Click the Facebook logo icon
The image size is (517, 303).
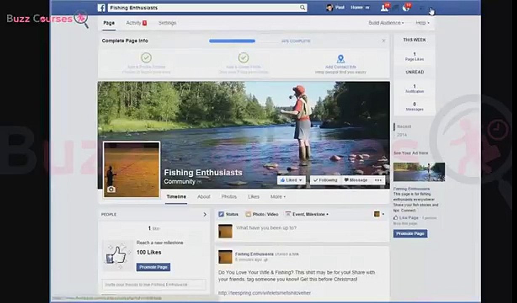coord(101,8)
